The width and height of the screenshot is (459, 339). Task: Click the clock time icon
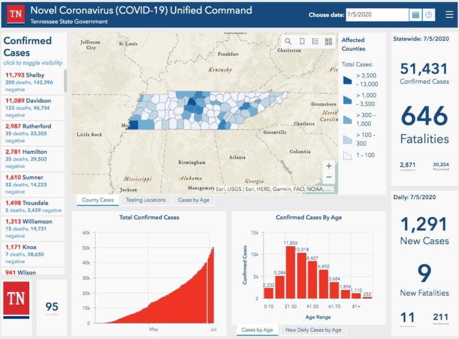pyautogui.click(x=429, y=15)
